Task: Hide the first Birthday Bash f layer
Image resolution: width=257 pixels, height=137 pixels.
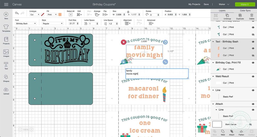Action: (253, 48)
